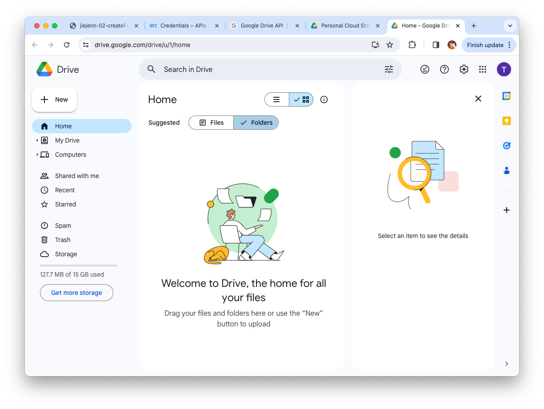The image size is (544, 409).
Task: Open Drive settings gear icon
Action: point(464,69)
